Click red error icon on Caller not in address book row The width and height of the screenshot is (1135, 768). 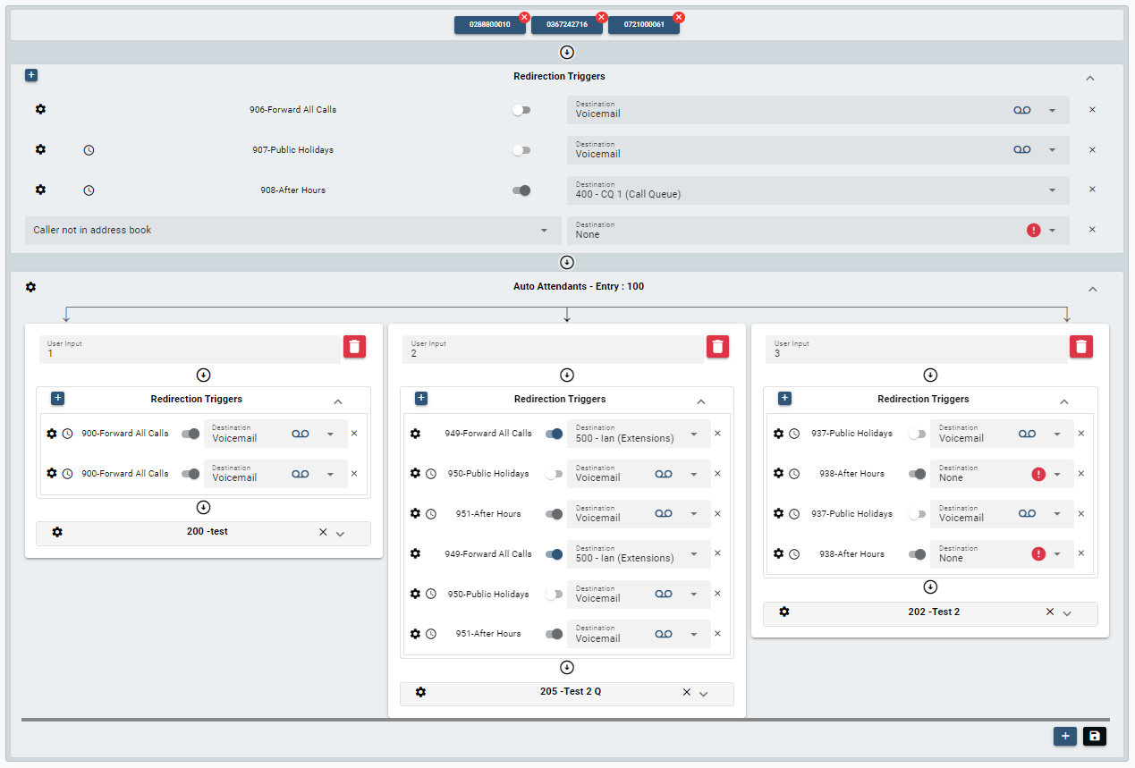coord(1034,231)
